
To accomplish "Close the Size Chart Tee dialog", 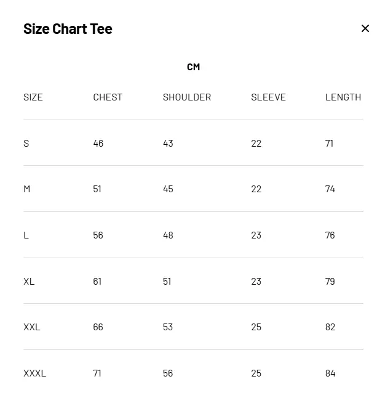I will [x=365, y=28].
